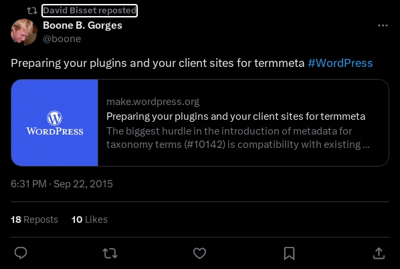Click the Boone B. Gorges display name

[82, 25]
